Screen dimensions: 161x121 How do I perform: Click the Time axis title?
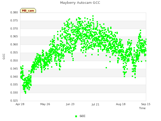pyautogui.click(x=142, y=108)
